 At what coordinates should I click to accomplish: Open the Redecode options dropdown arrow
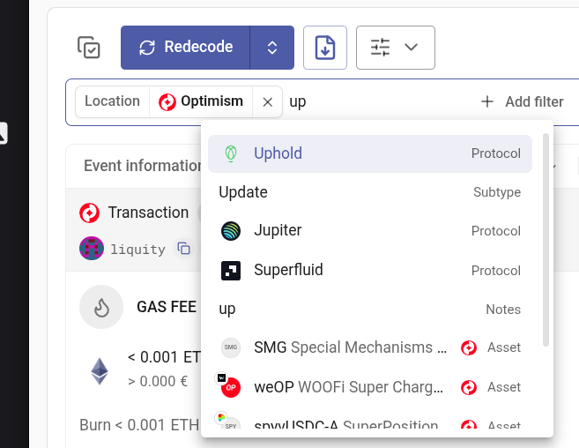[272, 48]
